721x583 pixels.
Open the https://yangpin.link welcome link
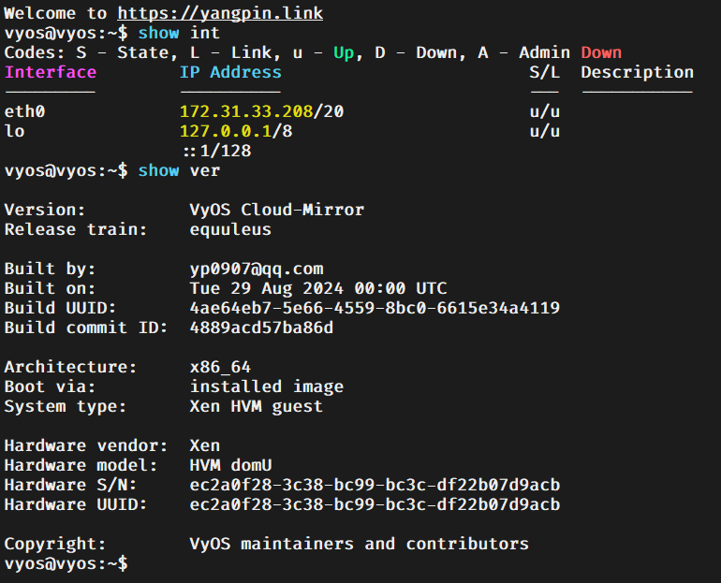[x=220, y=13]
